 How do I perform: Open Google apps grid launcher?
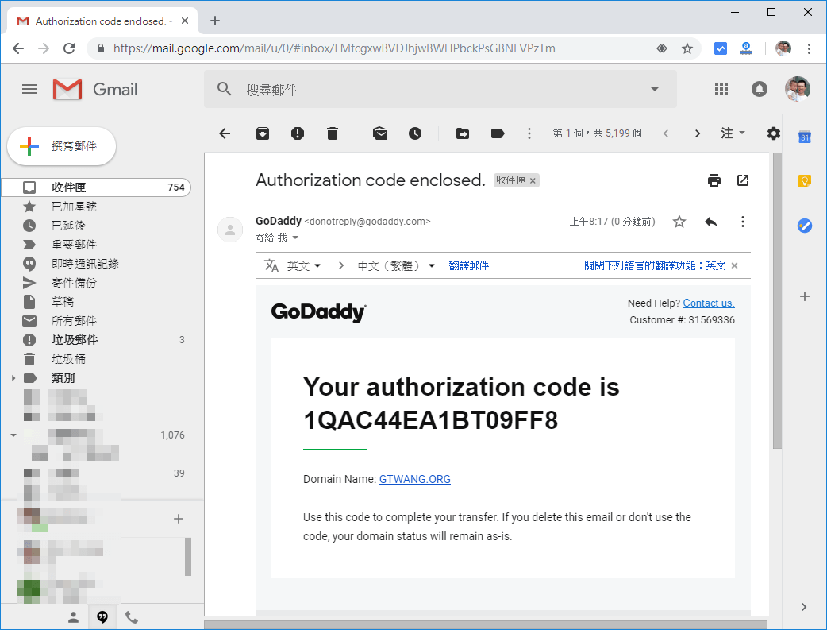[721, 90]
